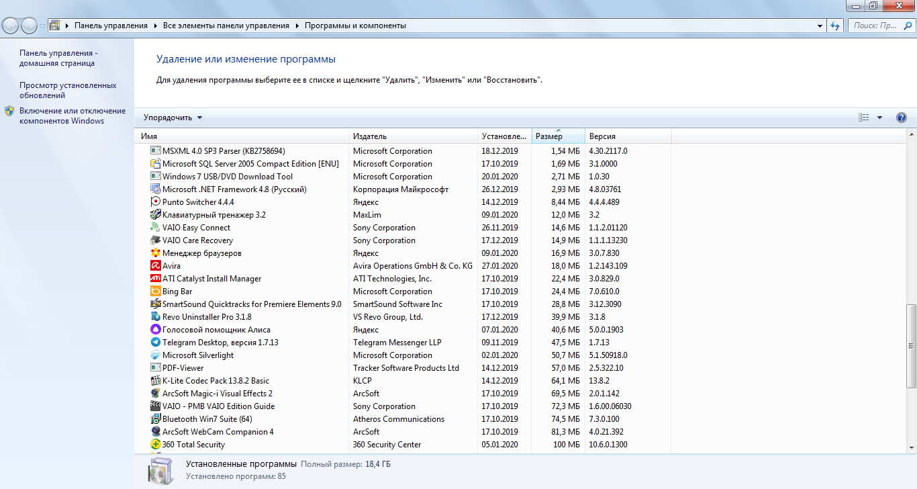This screenshot has width=917, height=489.
Task: Click the Bing Bar icon
Action: 156,292
